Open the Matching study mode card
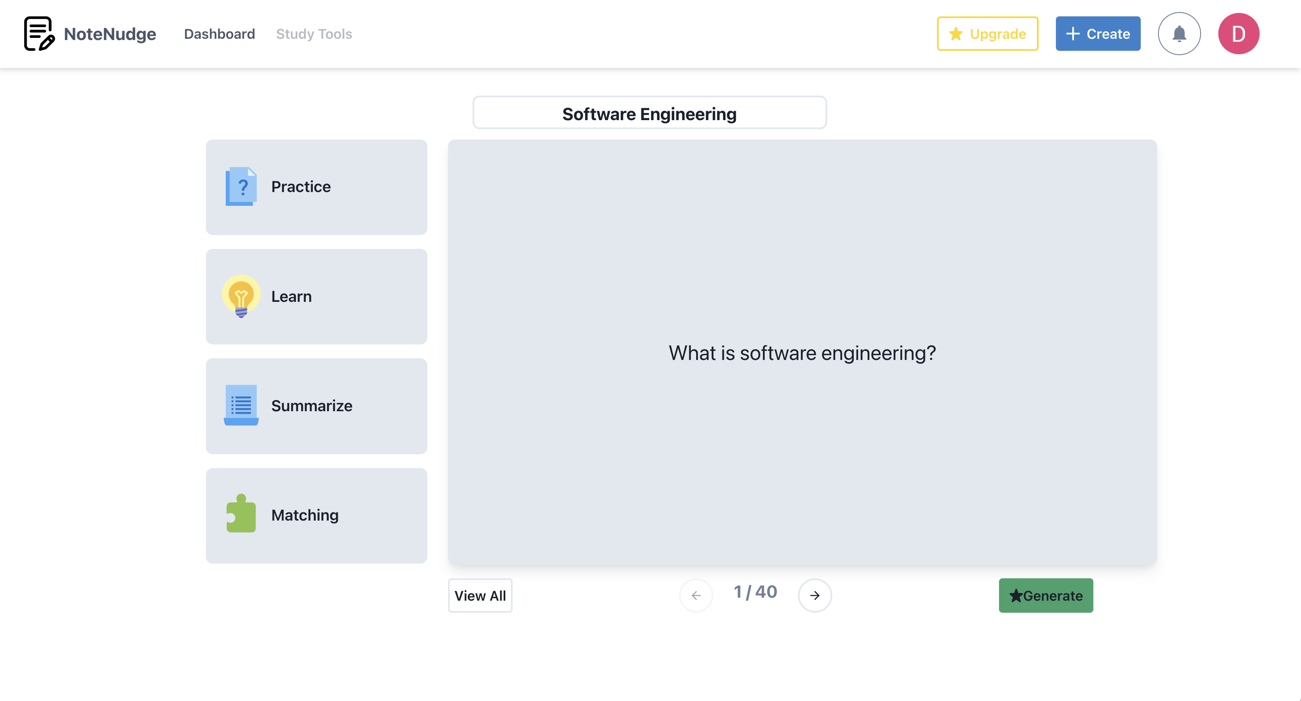 317,516
